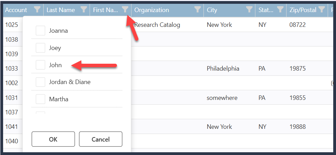
Task: Open the City column filter funnel
Action: click(x=249, y=10)
